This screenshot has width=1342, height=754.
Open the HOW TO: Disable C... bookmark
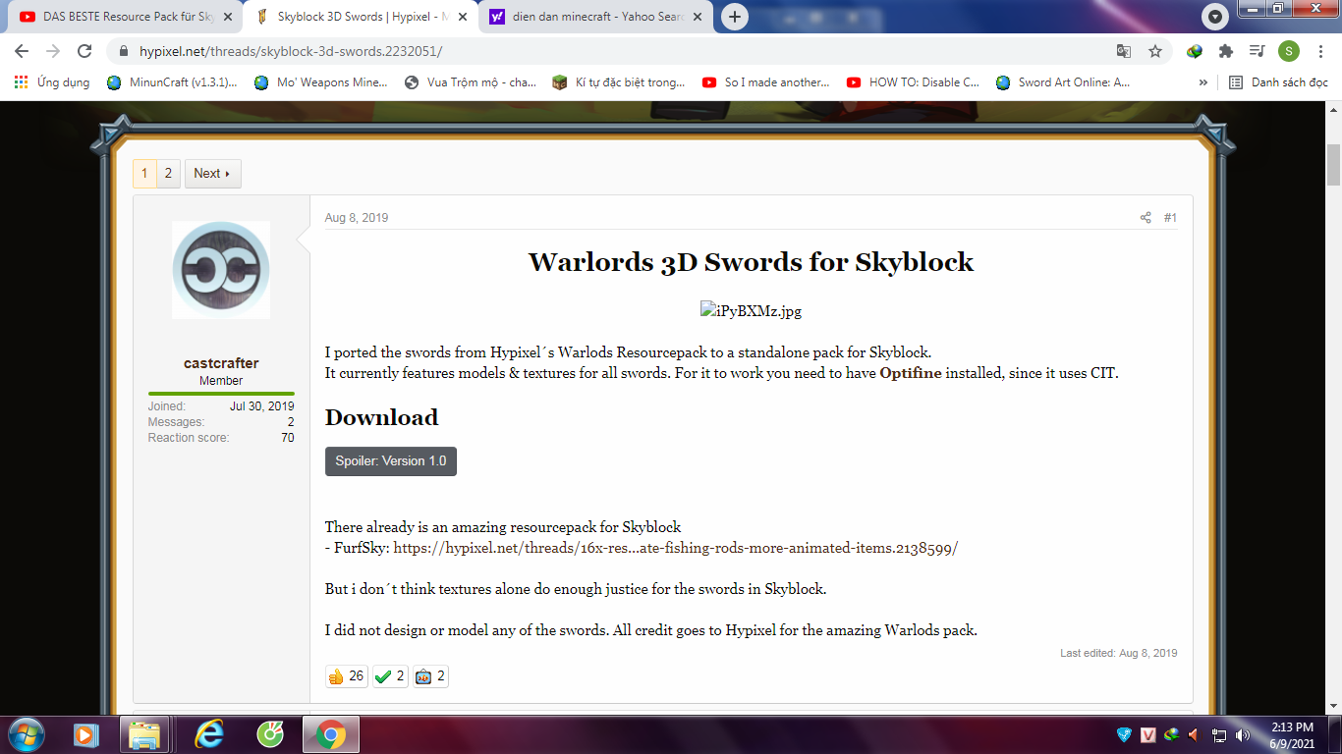913,82
